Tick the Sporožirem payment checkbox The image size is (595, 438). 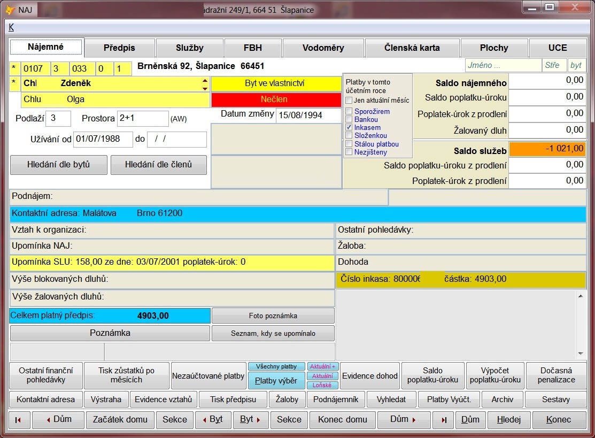point(349,111)
